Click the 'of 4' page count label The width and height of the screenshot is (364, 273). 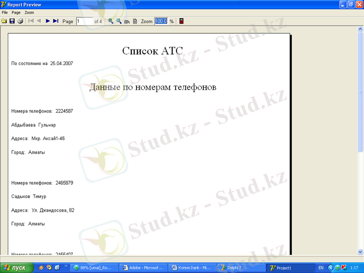point(98,21)
